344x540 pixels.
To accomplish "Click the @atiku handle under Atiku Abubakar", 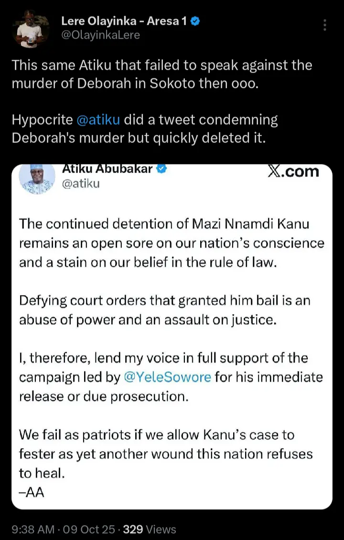I will [x=81, y=183].
